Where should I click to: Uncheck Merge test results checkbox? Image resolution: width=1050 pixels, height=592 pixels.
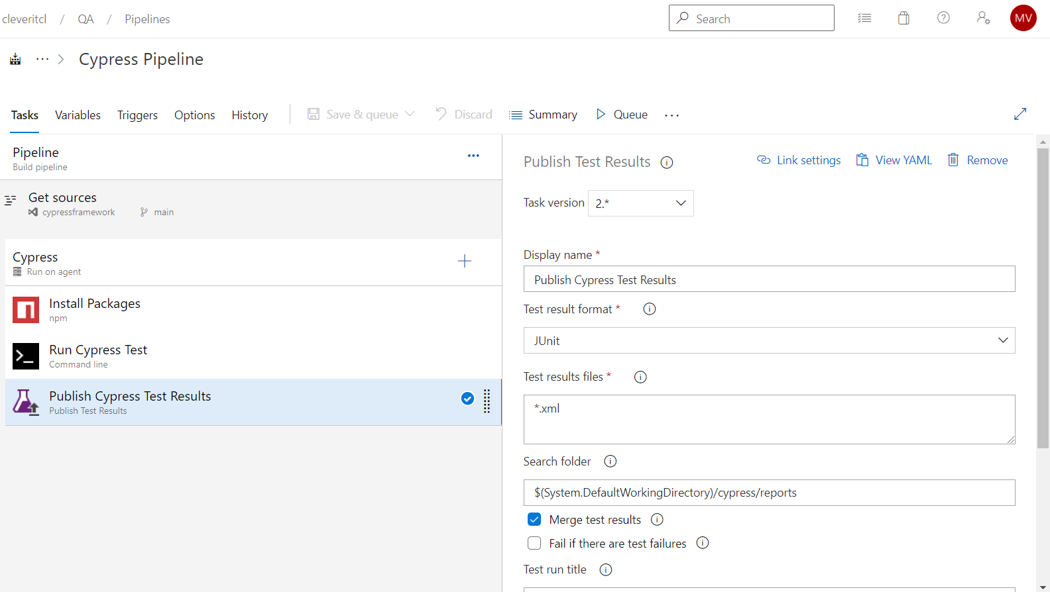pos(534,520)
